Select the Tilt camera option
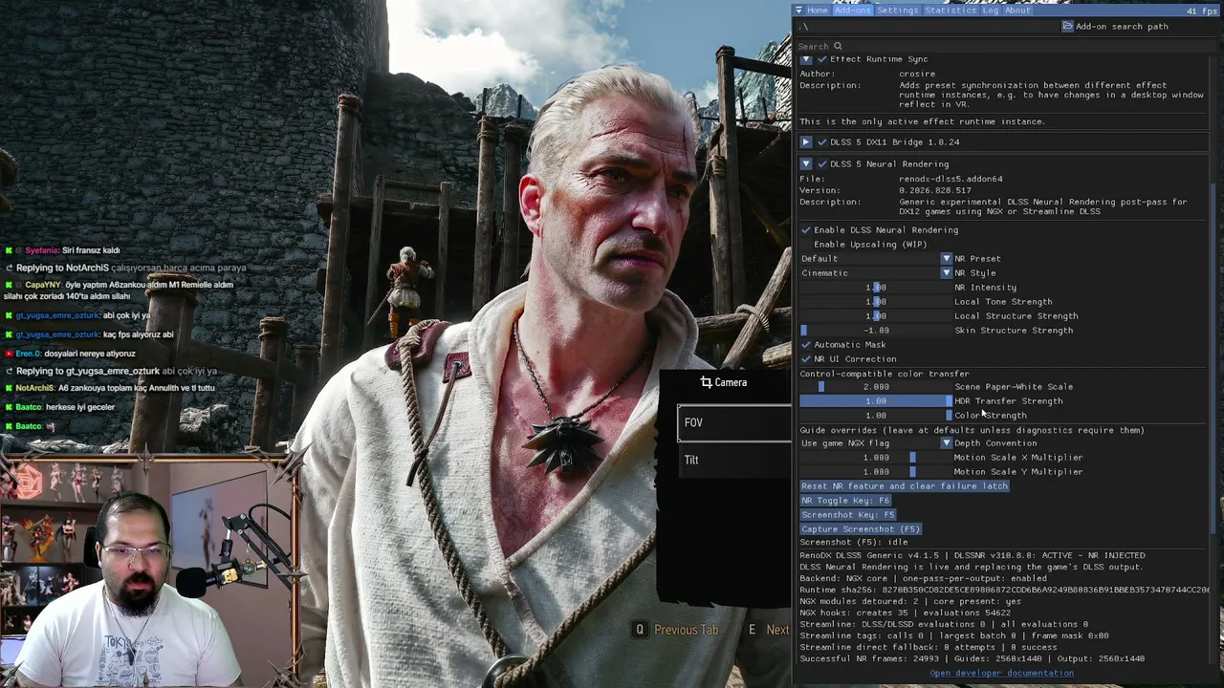The height and width of the screenshot is (688, 1224). [x=734, y=460]
